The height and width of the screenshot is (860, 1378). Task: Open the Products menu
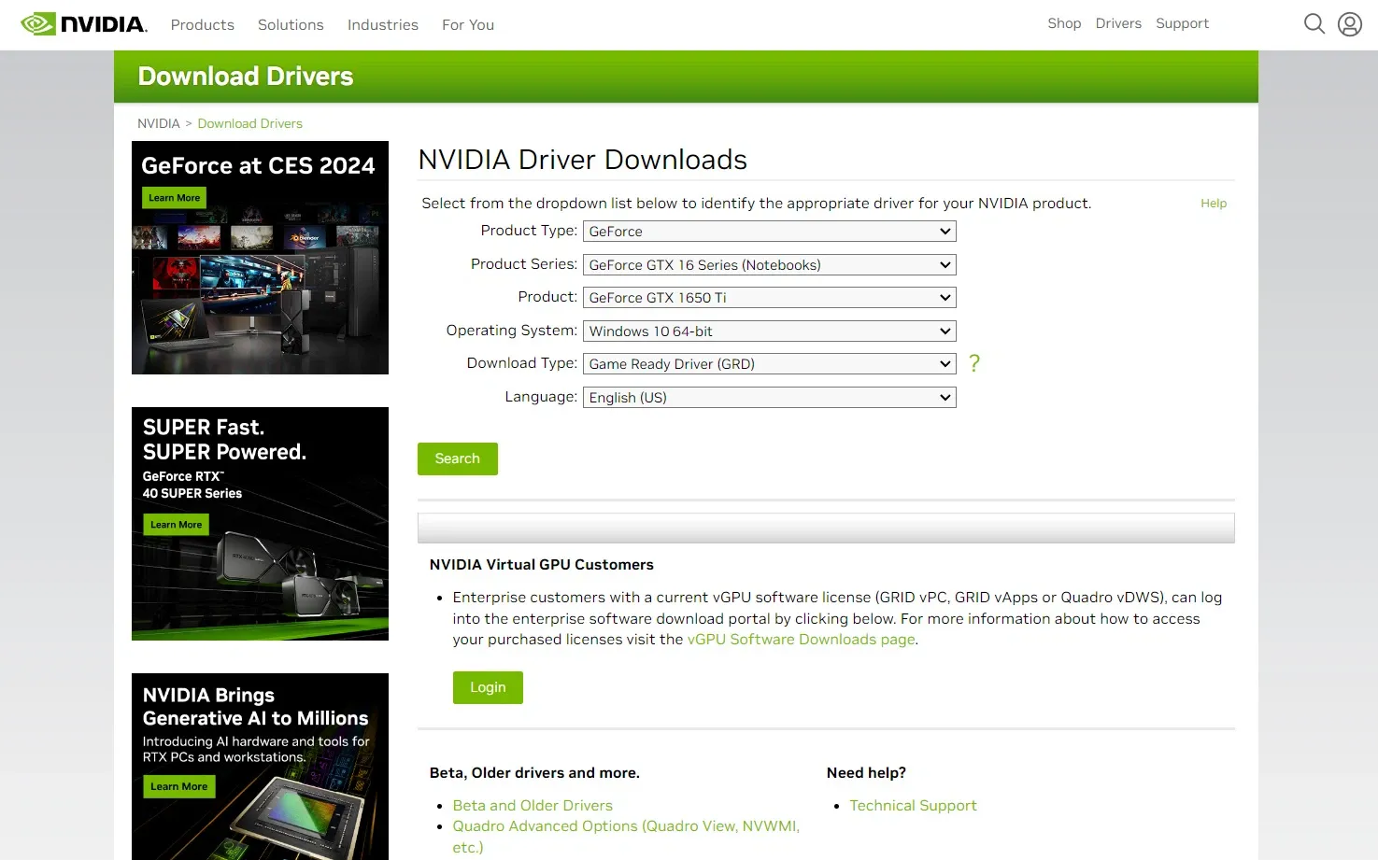(x=203, y=25)
